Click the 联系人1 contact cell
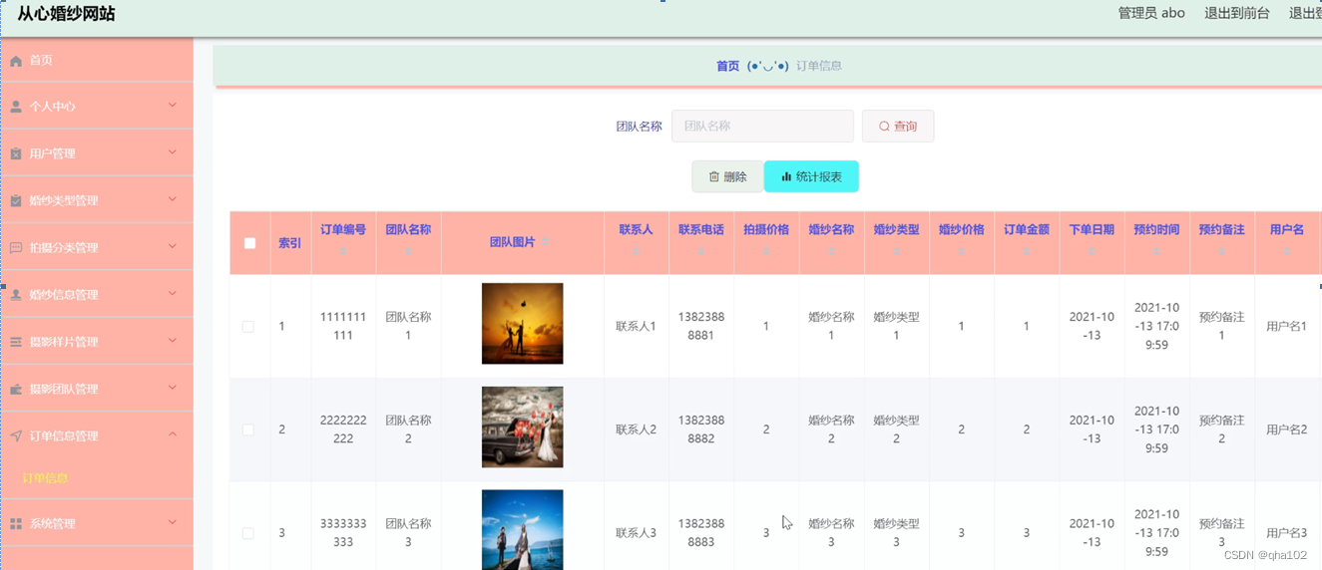This screenshot has width=1322, height=570. [636, 326]
